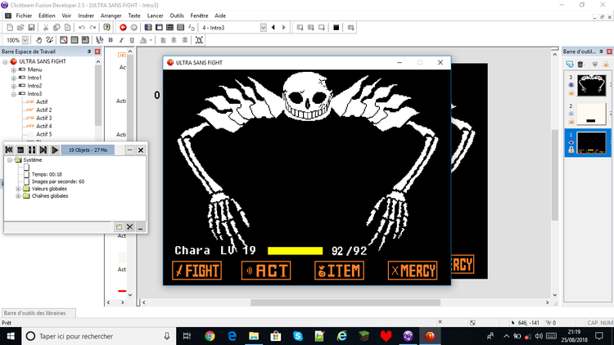The image size is (614, 345).
Task: Go to previous frame arrow
Action: [x=273, y=27]
